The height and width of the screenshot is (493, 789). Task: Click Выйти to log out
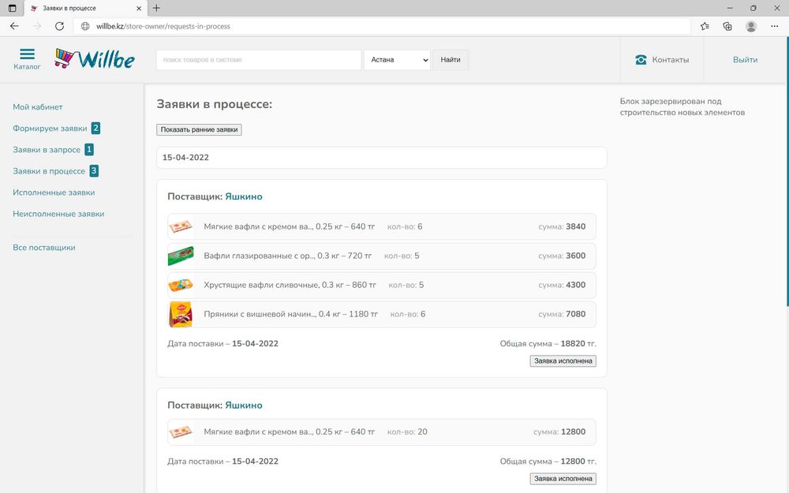(x=746, y=60)
